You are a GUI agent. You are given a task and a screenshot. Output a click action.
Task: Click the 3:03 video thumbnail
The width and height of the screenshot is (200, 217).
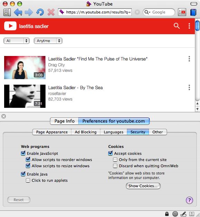(25, 67)
